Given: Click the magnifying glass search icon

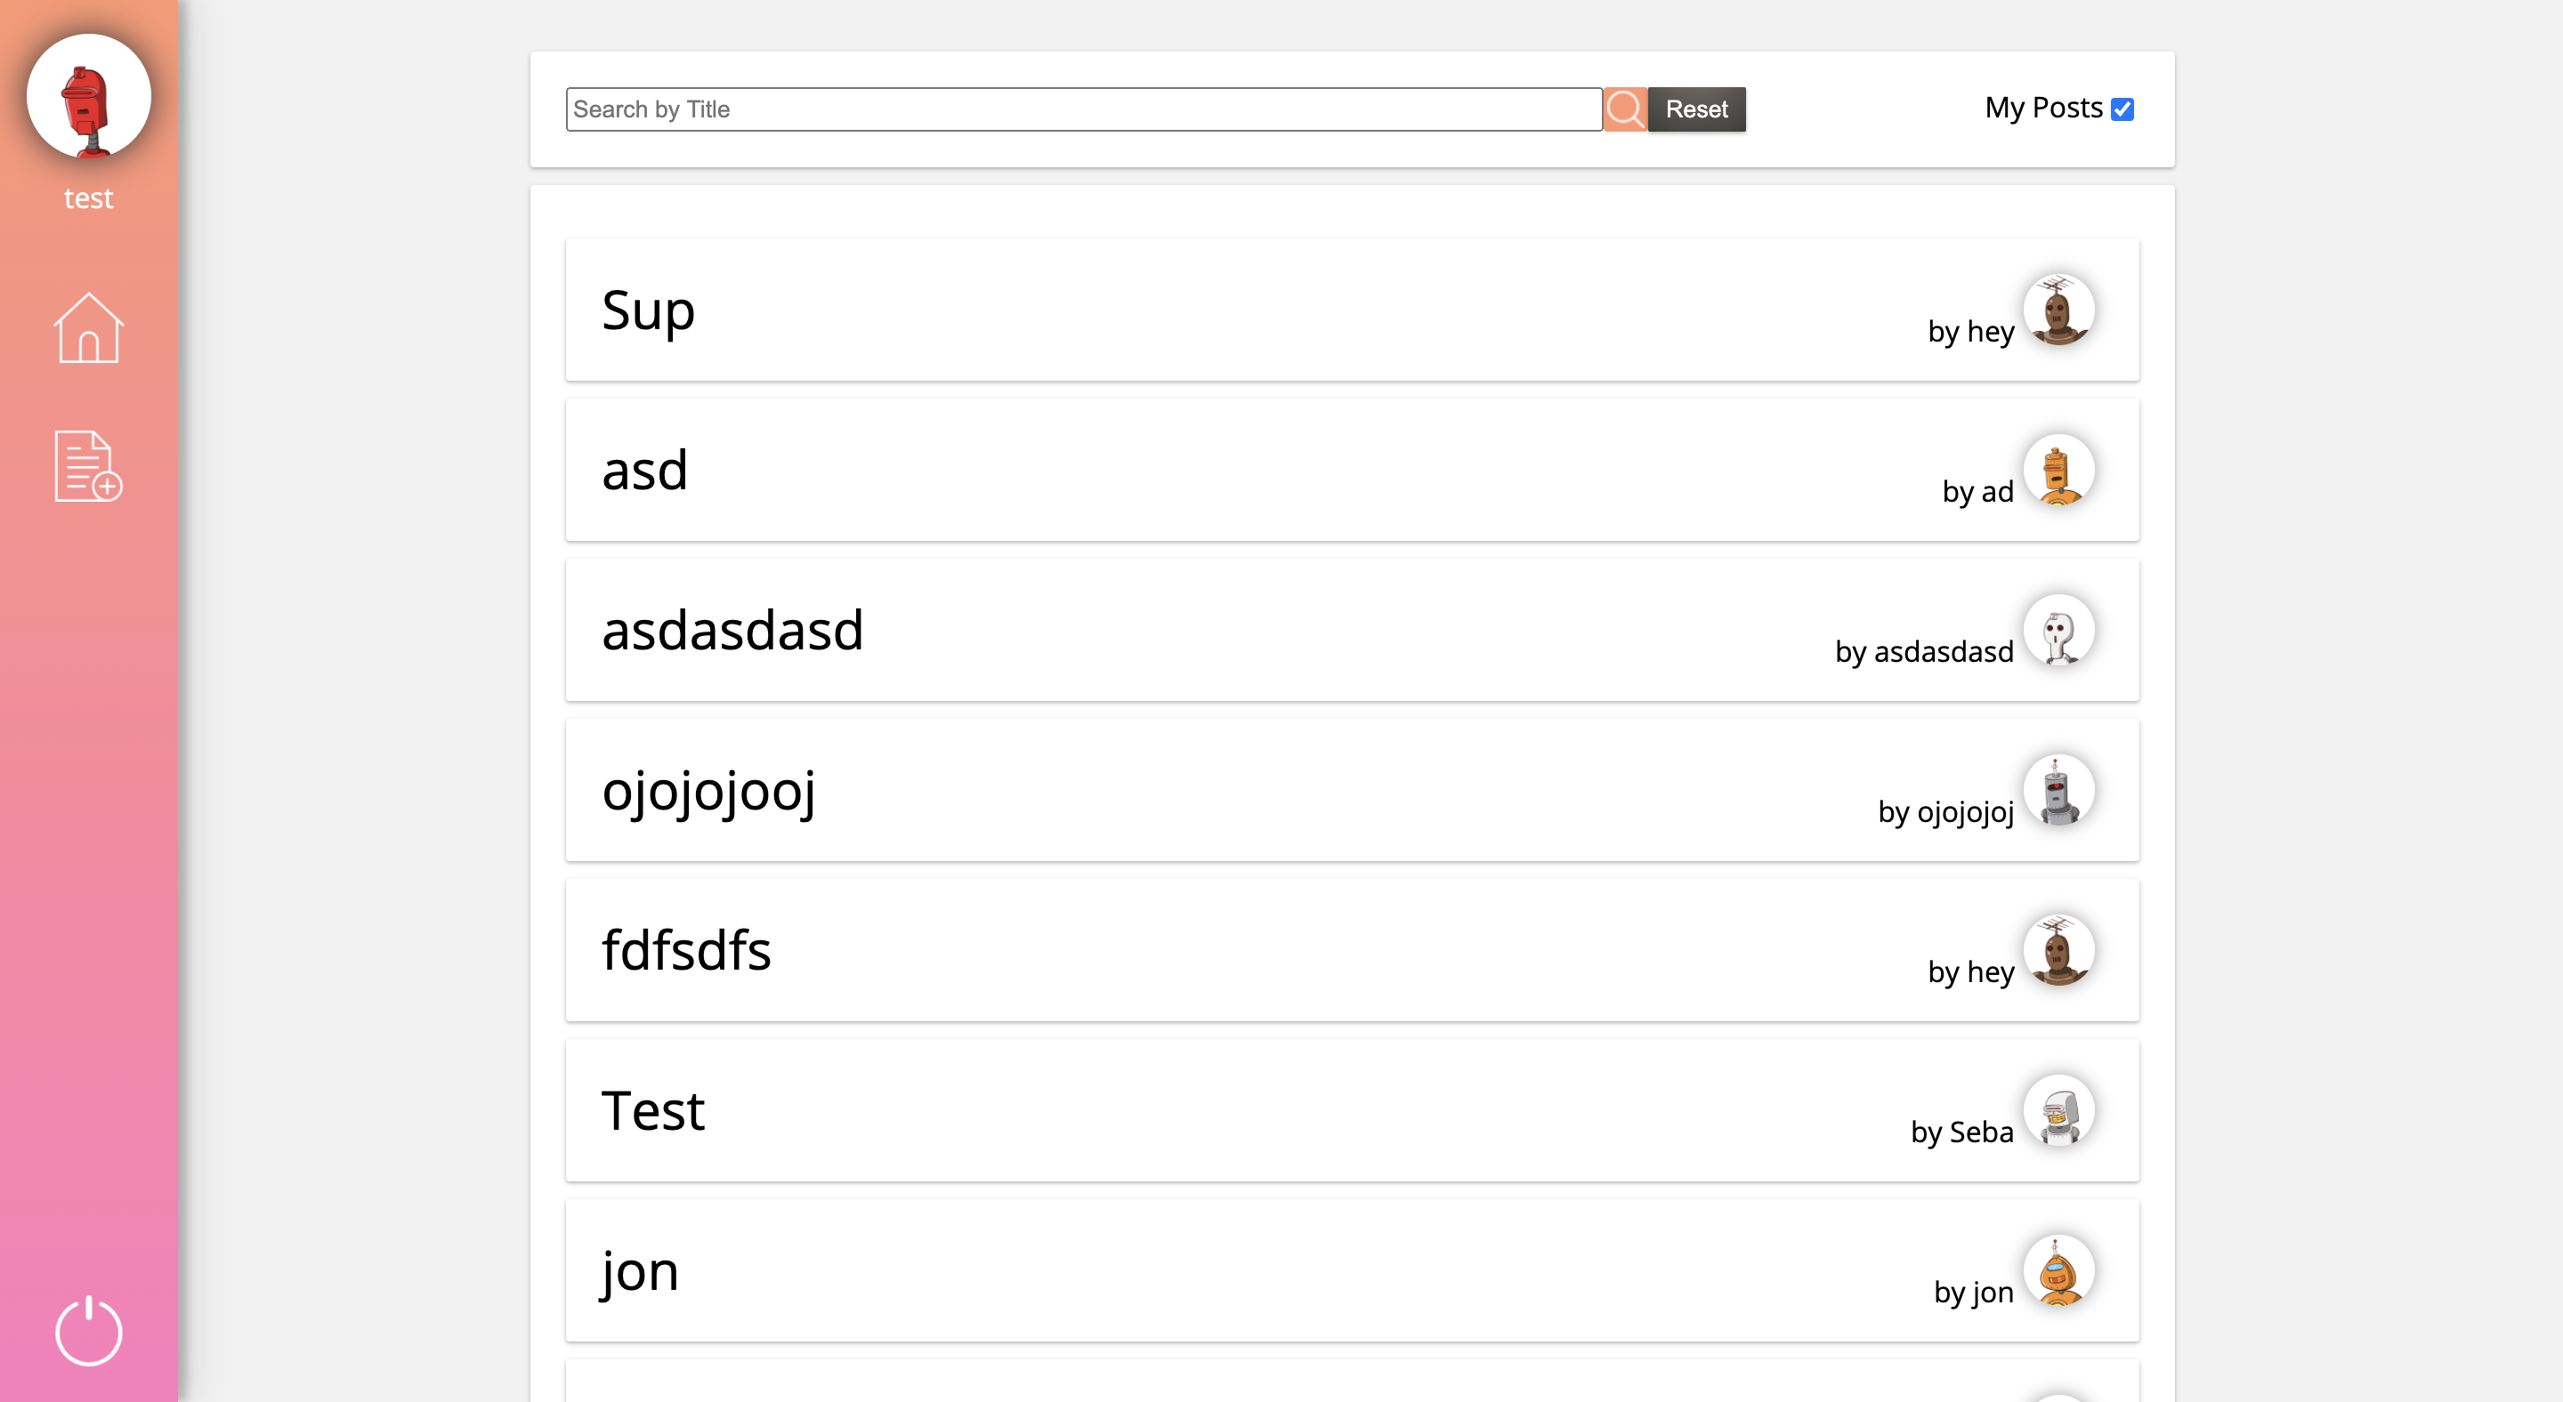Looking at the screenshot, I should pyautogui.click(x=1624, y=109).
